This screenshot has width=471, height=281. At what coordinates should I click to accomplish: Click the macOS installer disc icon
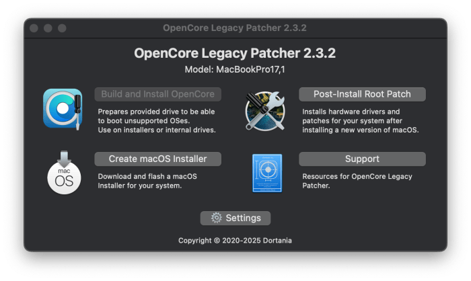pos(63,173)
